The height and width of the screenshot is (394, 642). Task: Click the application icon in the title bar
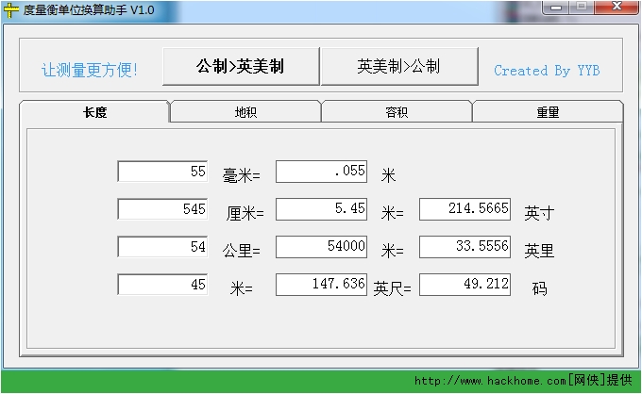[x=10, y=9]
